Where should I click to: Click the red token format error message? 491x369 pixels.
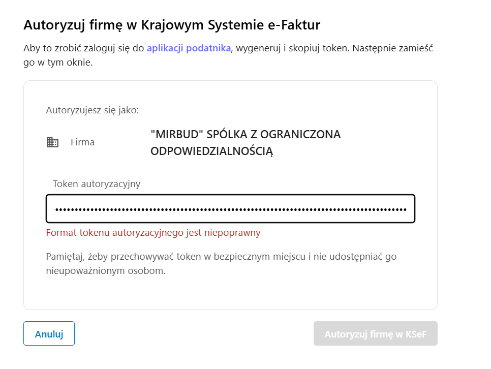point(154,232)
